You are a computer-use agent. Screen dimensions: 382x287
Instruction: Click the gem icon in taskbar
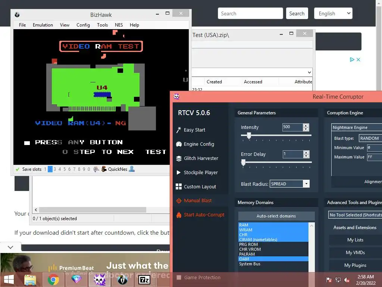click(76, 279)
